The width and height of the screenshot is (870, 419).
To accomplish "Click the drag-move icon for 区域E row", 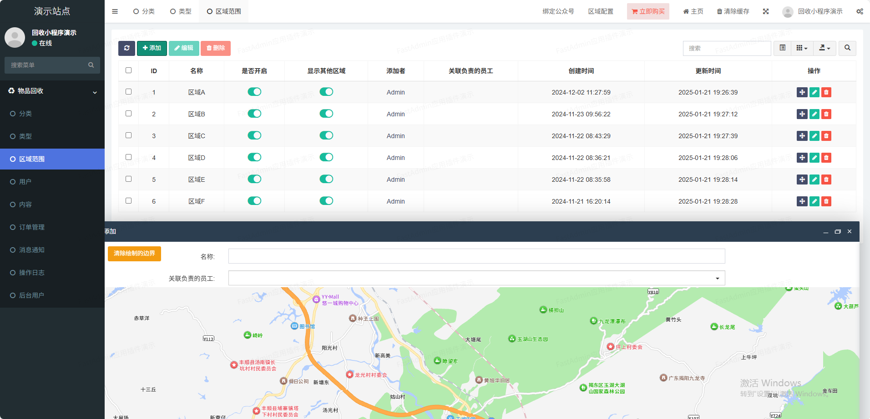I will coord(802,180).
